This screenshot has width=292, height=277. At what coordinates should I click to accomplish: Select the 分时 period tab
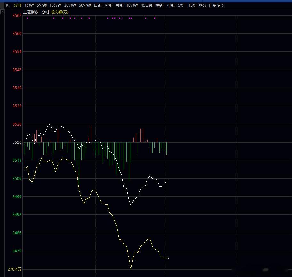[x=18, y=5]
